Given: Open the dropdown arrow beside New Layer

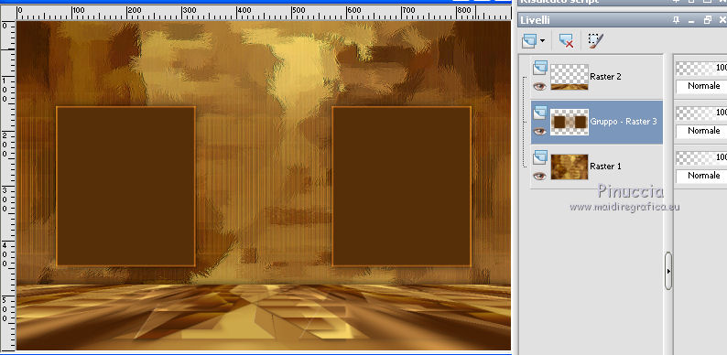Looking at the screenshot, I should point(542,41).
